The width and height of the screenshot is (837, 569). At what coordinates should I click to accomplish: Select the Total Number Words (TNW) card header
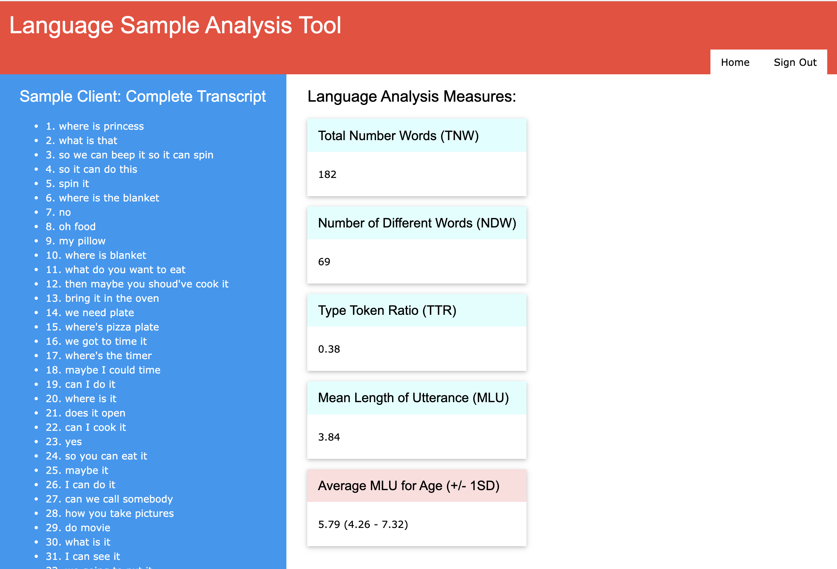click(x=398, y=136)
